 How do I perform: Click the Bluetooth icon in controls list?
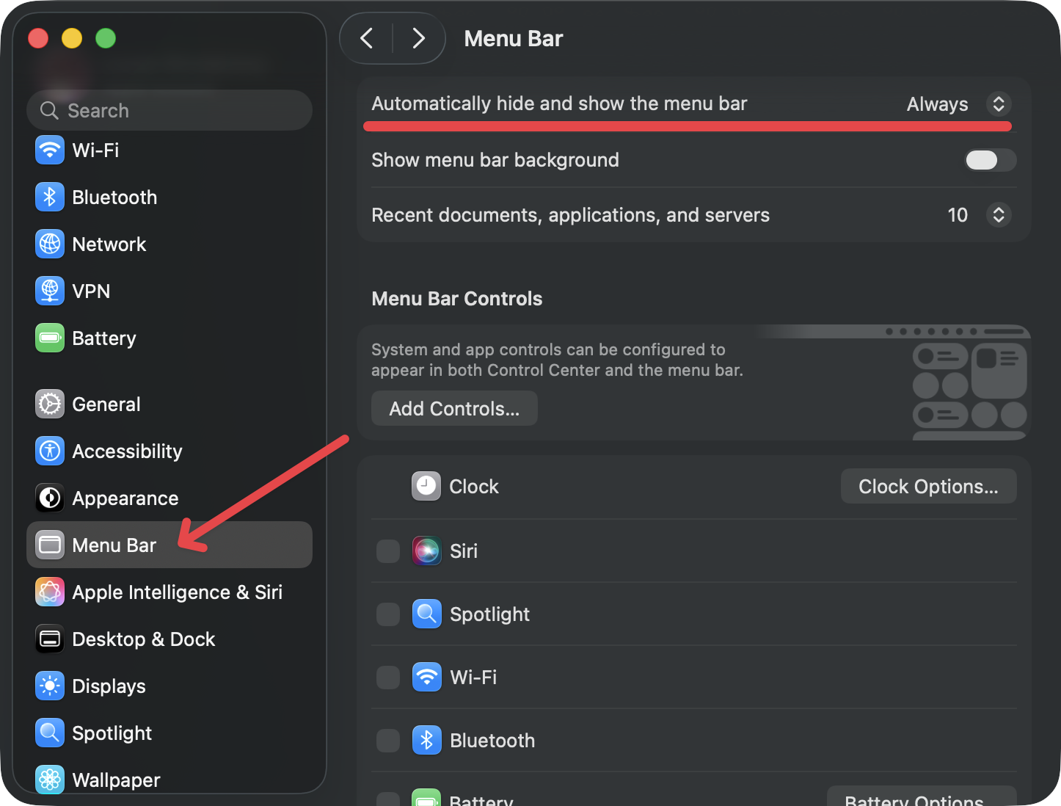[426, 740]
